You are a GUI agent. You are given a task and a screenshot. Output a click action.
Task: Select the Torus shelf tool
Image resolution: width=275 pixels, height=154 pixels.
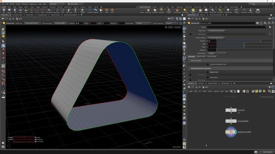(20, 11)
